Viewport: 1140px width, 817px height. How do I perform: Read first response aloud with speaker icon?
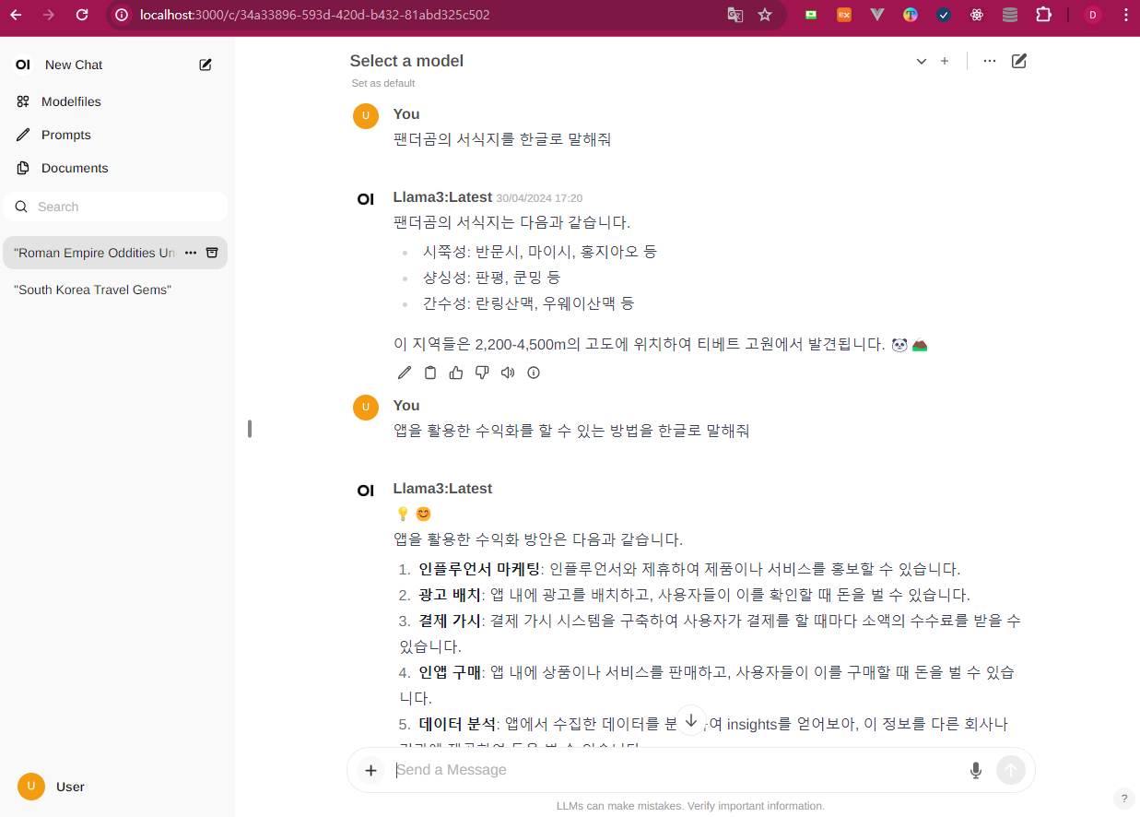[x=508, y=373]
